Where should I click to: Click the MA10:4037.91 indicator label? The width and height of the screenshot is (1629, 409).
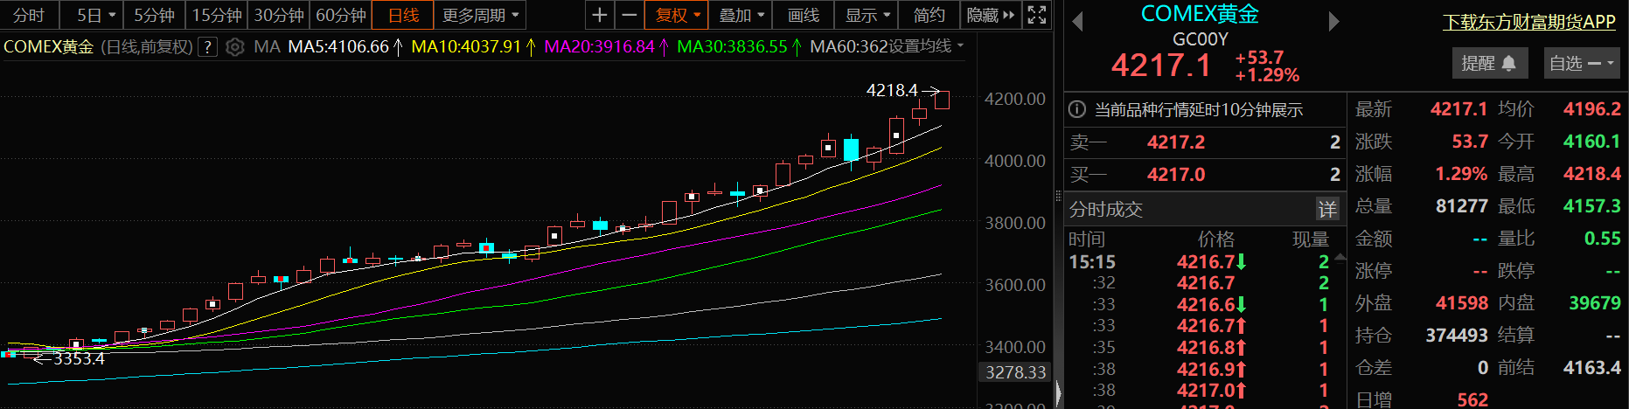466,46
